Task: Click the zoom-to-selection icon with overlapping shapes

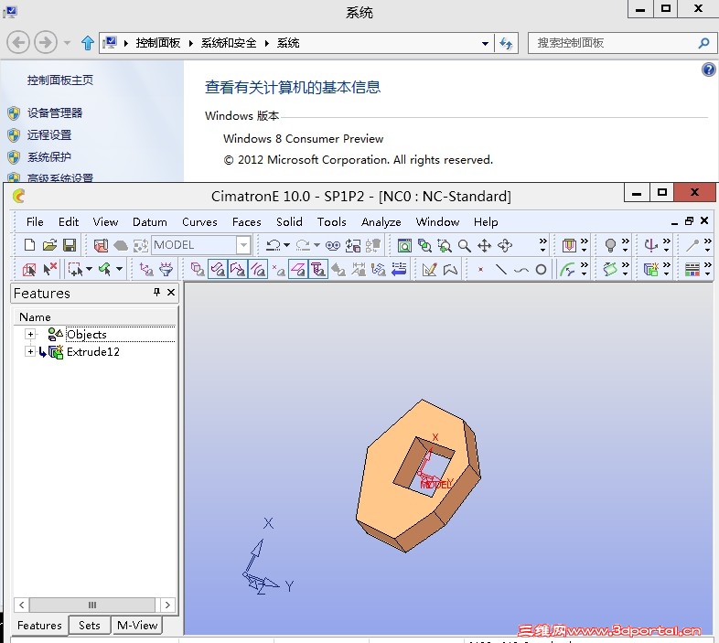Action: (x=424, y=246)
